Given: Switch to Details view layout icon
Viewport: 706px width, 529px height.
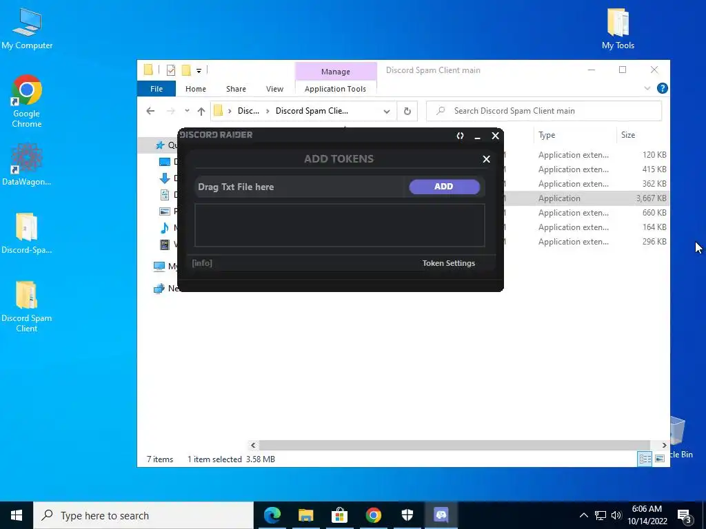Looking at the screenshot, I should coord(645,459).
